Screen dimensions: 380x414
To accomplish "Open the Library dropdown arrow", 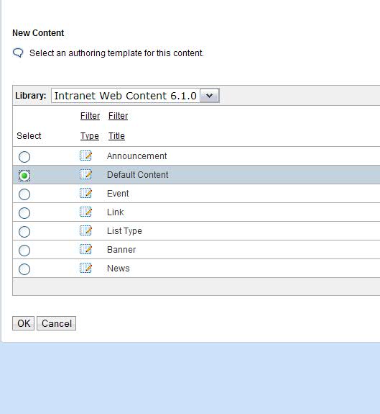I will point(210,96).
